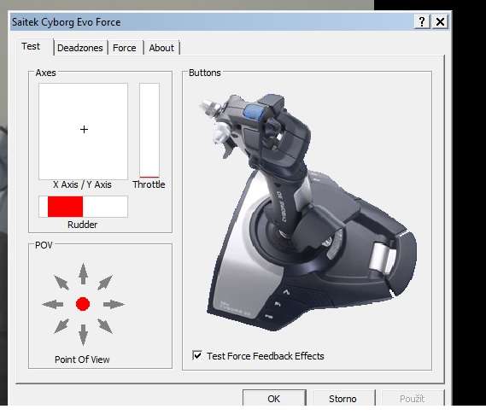Click the POV up-right diagonal arrow
This screenshot has height=415, width=486.
[x=105, y=283]
